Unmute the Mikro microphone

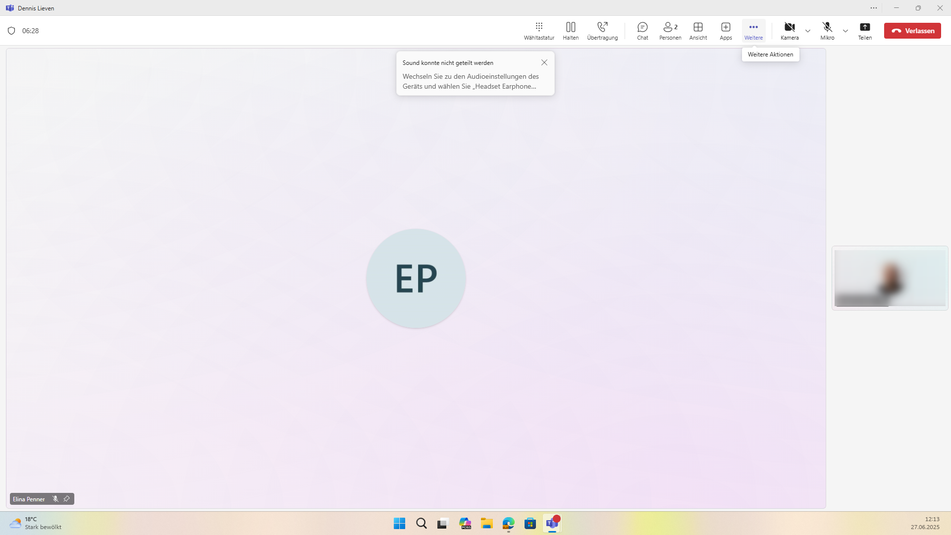[x=827, y=31]
